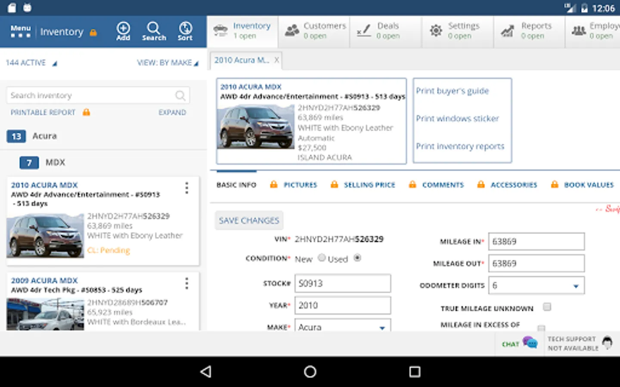Click the CL: Pending status link
Screen dimensions: 620x387
pyautogui.click(x=108, y=250)
